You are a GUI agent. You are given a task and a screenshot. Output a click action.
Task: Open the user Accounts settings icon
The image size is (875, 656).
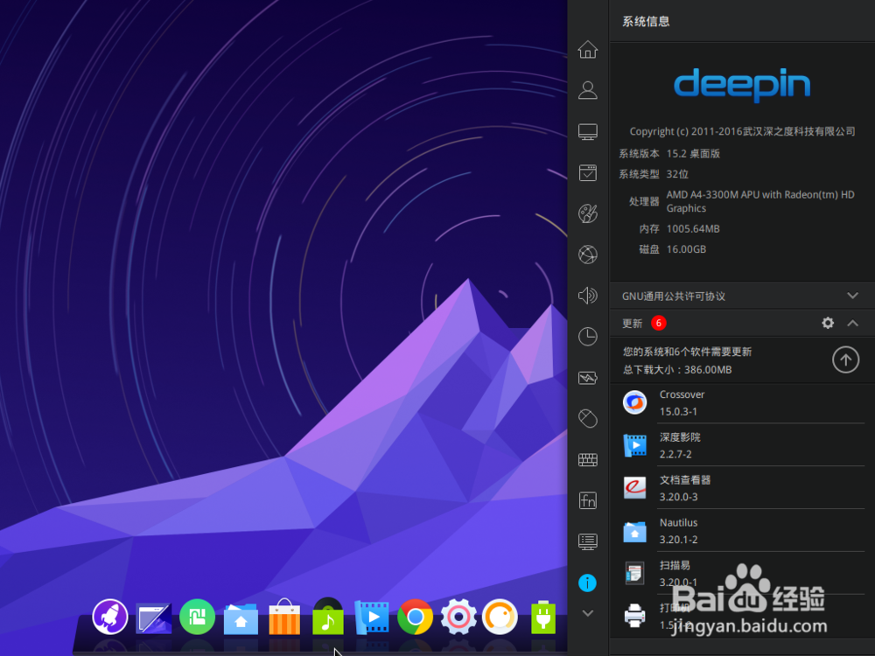587,90
